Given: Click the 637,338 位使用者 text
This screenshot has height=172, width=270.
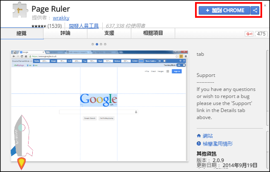Looking at the screenshot, I should (x=125, y=26).
